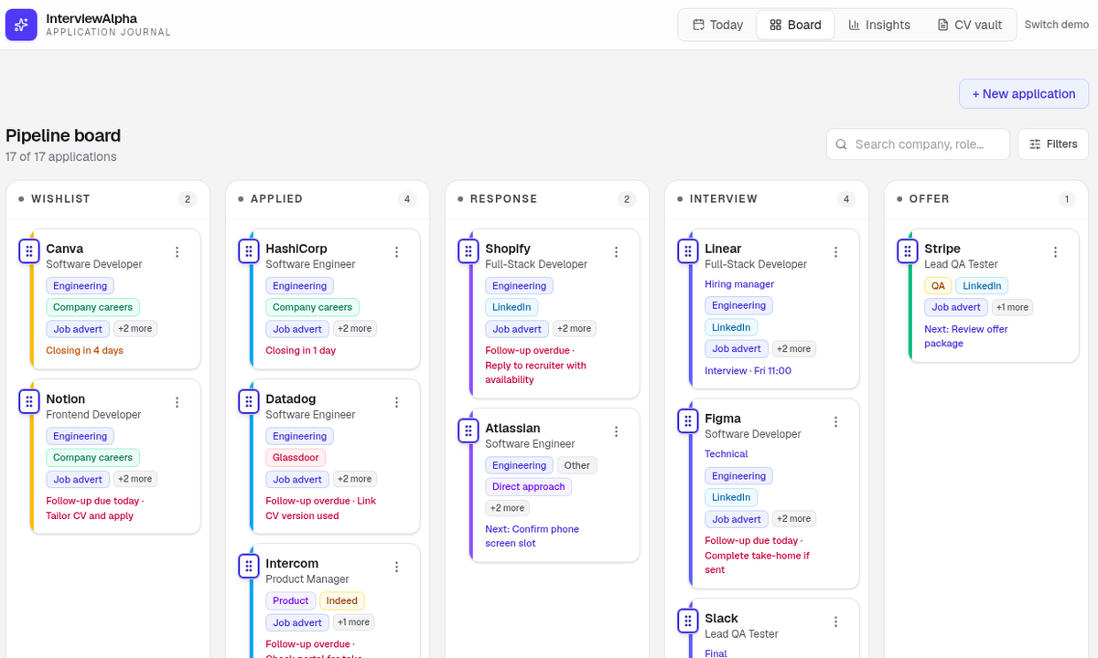The image size is (1098, 658).
Task: Click the QA tag on Stripe card
Action: [x=938, y=286]
